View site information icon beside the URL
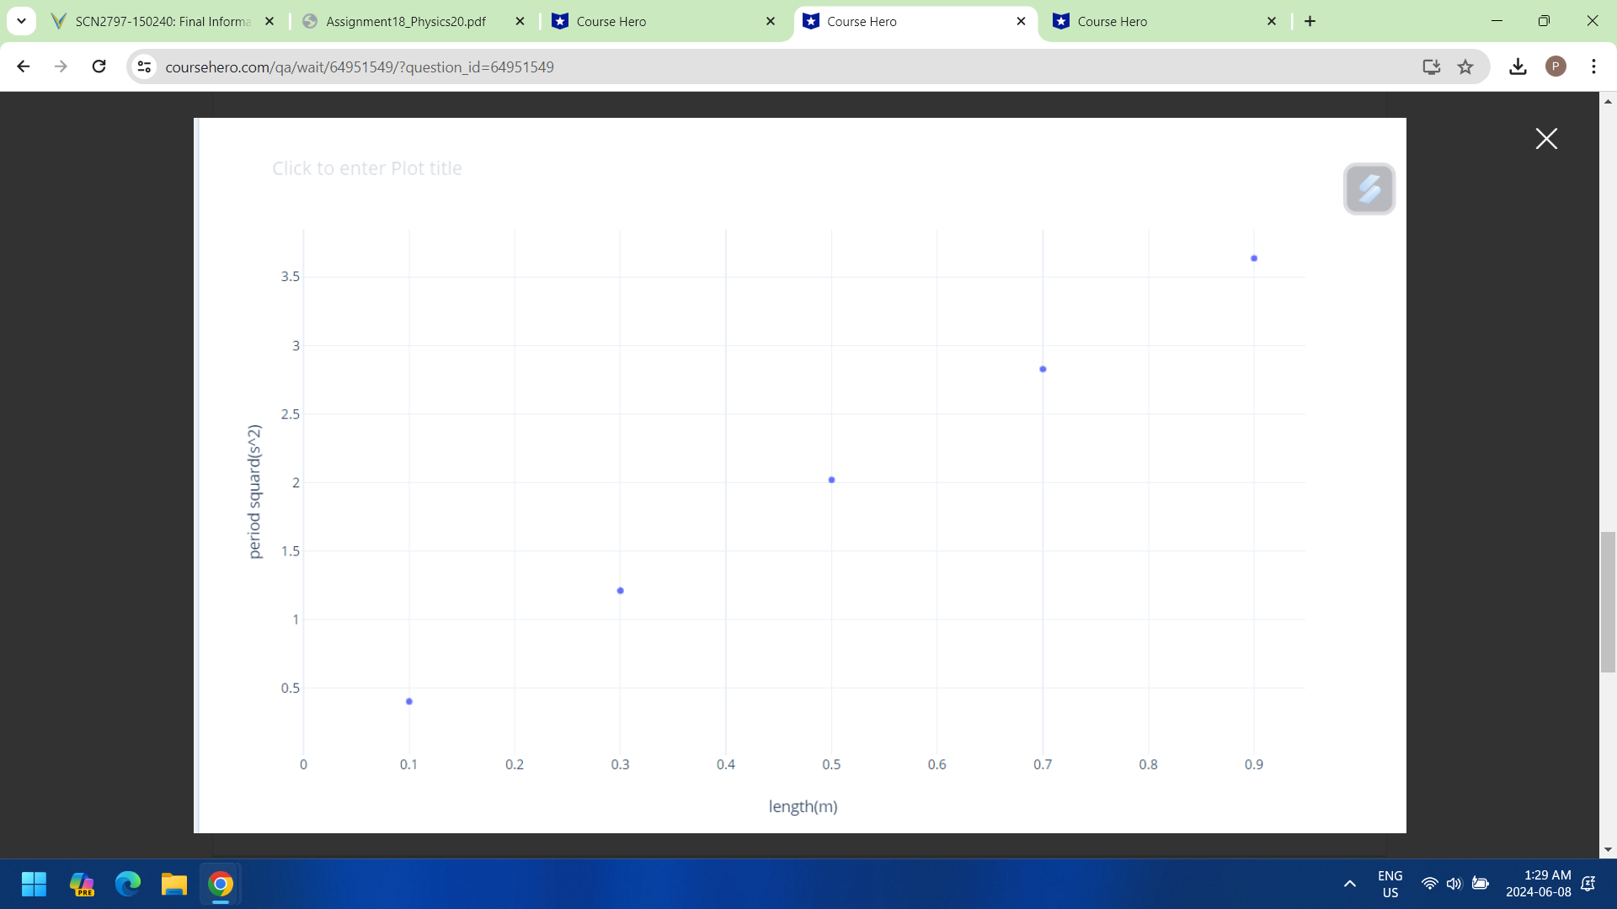1617x909 pixels. tap(144, 66)
